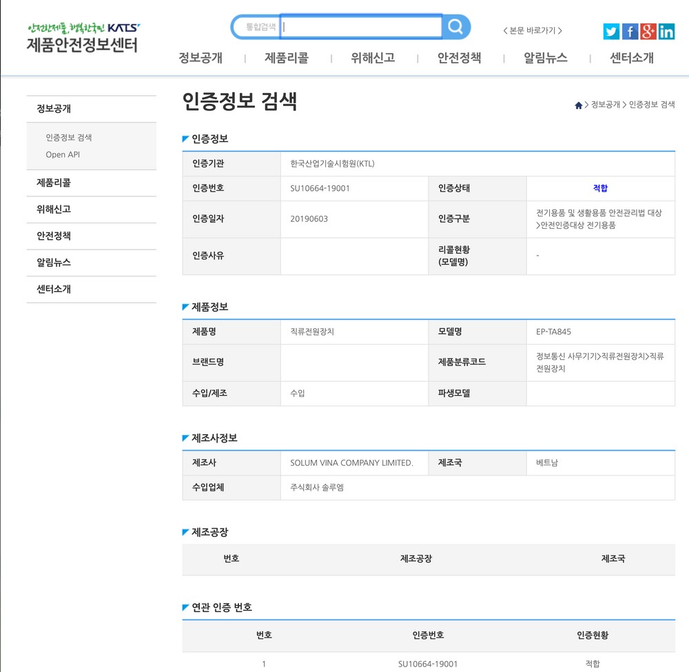The height and width of the screenshot is (672, 689).
Task: Click the 한국산업기술시험원(KTL) value
Action: click(332, 163)
